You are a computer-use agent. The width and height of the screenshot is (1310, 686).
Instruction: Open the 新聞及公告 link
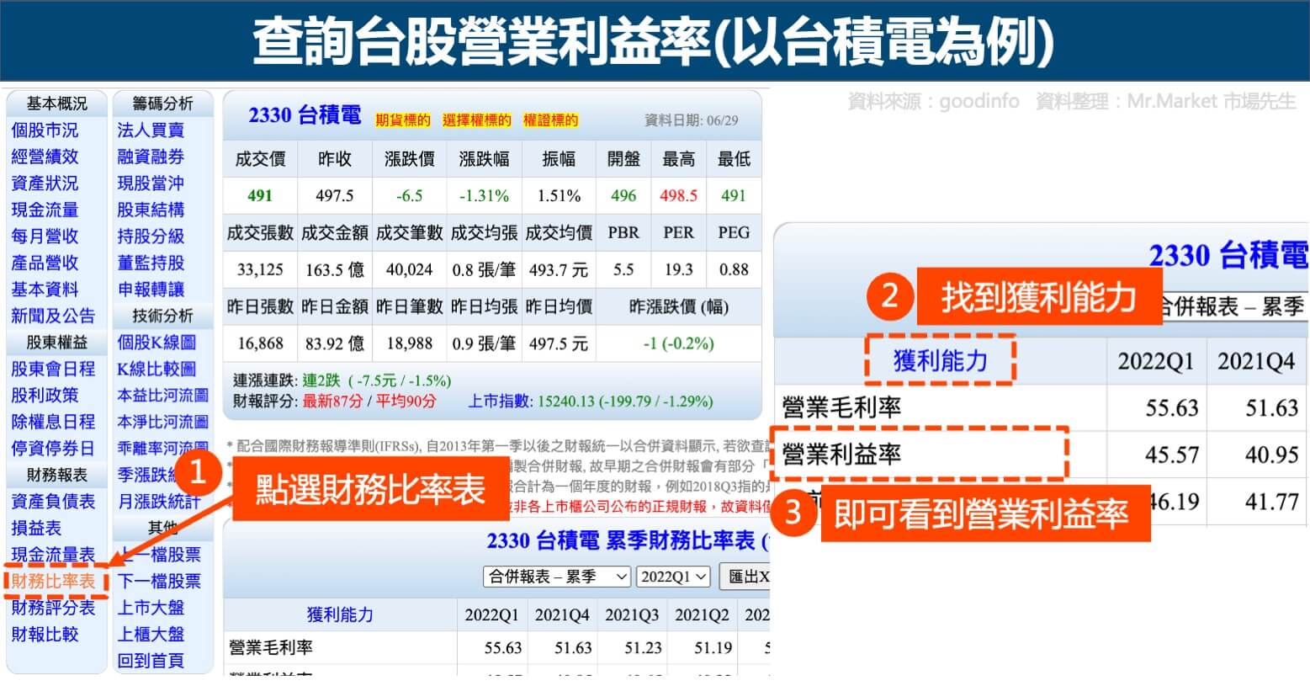coord(53,316)
